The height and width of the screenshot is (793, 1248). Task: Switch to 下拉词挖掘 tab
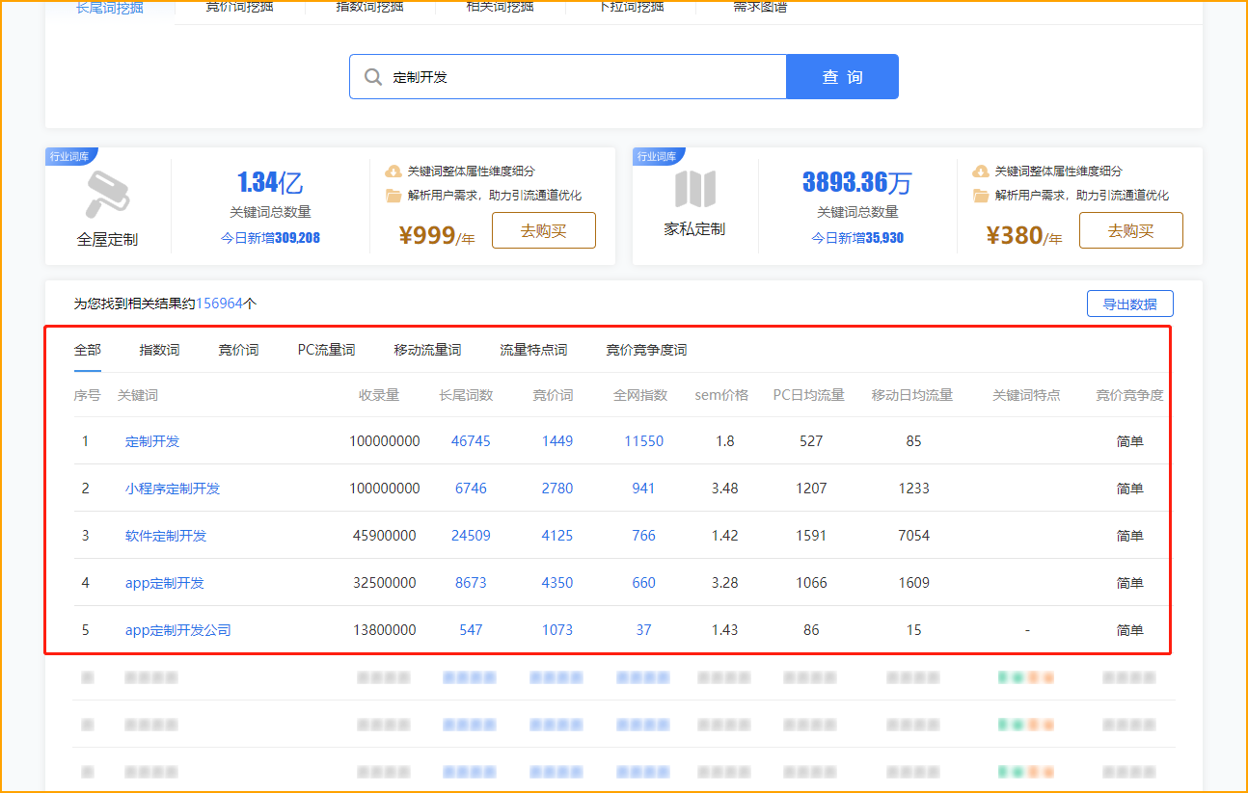pos(631,7)
